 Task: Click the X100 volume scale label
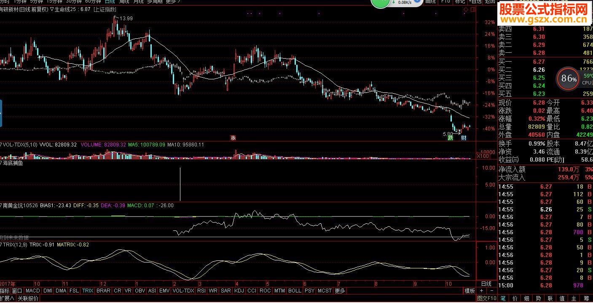tap(483, 156)
